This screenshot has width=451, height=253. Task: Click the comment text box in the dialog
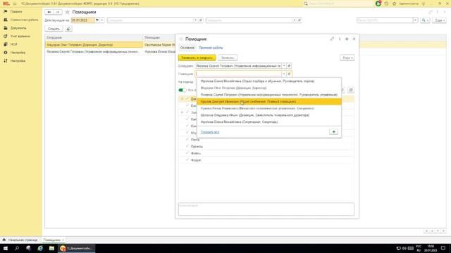coord(266,209)
